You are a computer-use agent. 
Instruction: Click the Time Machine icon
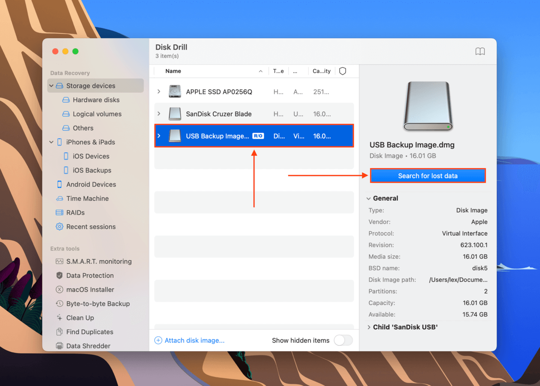point(59,199)
